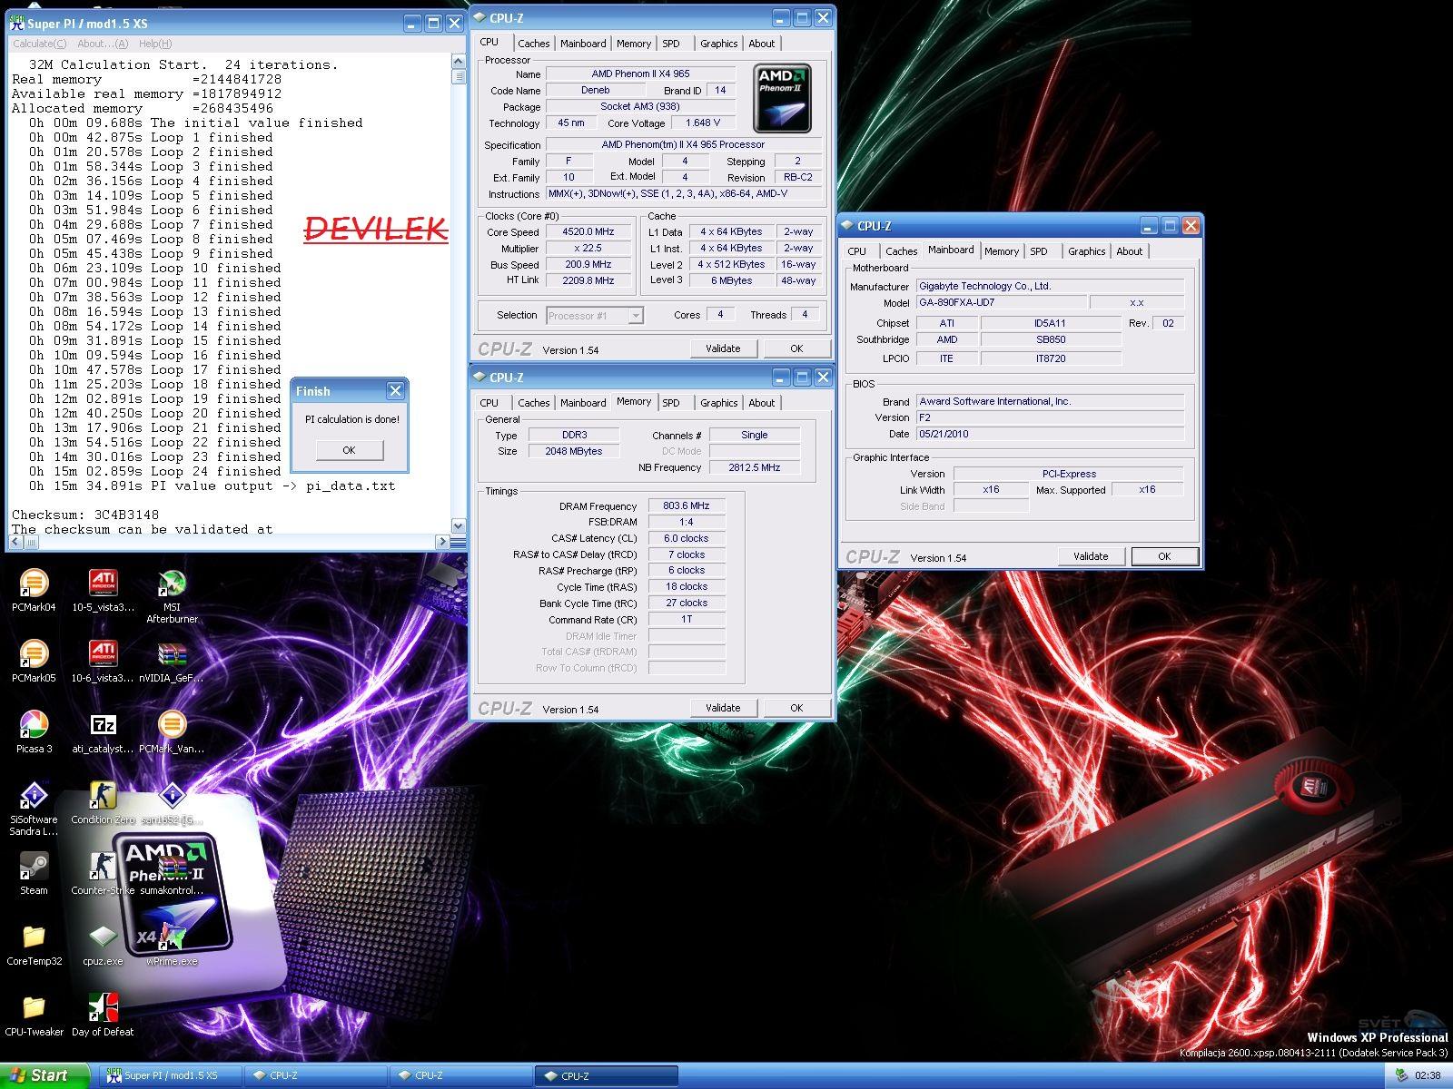Open the 10-6_vista3 ATI installer icon
1453x1089 pixels.
click(x=103, y=662)
